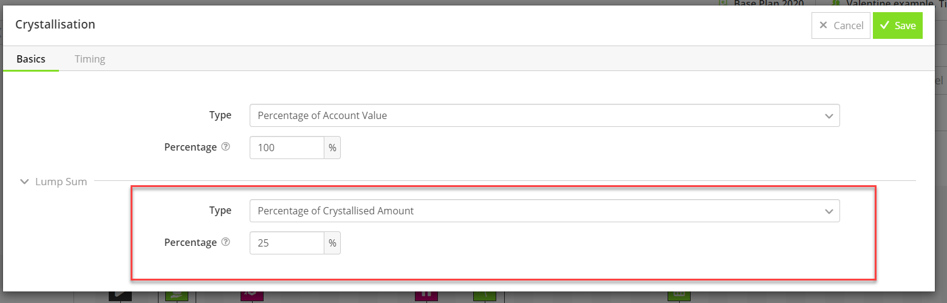
Task: Click the arrow on the Lump Sum Type box
Action: click(x=829, y=211)
